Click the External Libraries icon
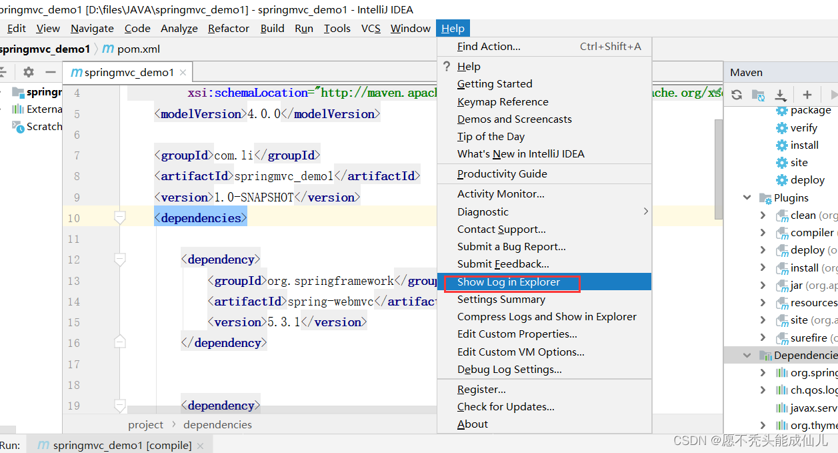The image size is (838, 453). pos(18,109)
